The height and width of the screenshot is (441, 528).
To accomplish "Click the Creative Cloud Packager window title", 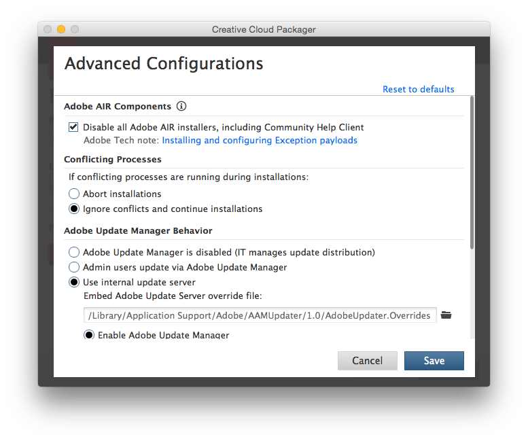I will [264, 30].
